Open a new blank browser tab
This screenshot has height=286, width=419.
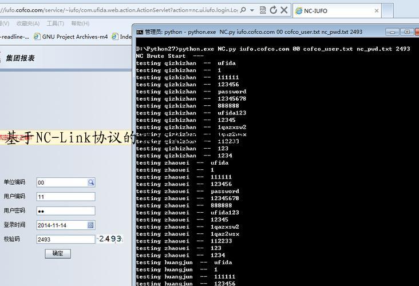pos(388,11)
